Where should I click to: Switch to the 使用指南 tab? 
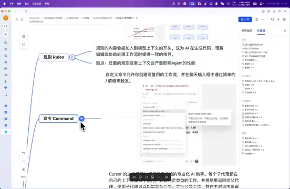(247, 30)
